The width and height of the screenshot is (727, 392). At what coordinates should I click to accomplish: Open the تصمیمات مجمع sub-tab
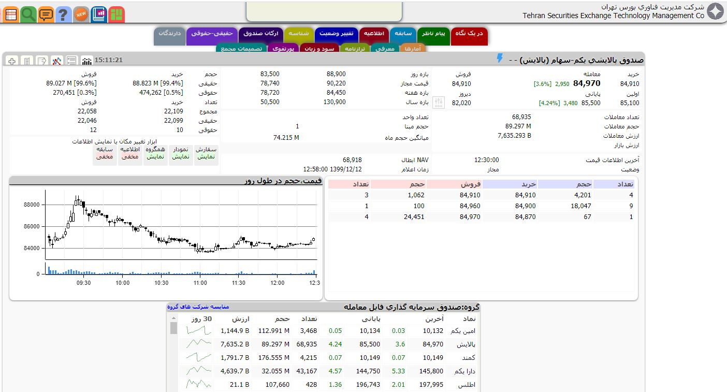point(241,49)
